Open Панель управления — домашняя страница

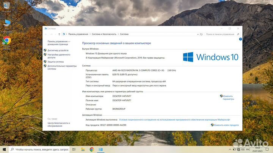[x=59, y=43]
